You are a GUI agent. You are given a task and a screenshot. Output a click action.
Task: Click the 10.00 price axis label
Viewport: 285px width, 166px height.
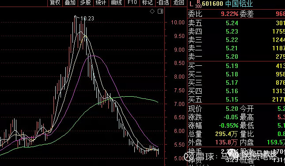[x=178, y=23]
